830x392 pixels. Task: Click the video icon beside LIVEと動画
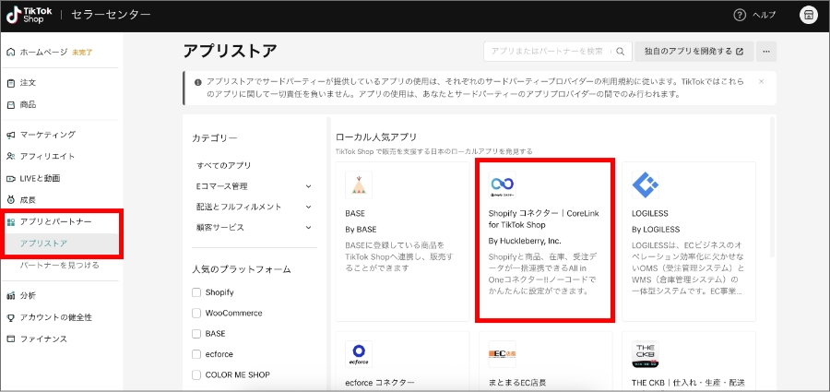coord(10,179)
